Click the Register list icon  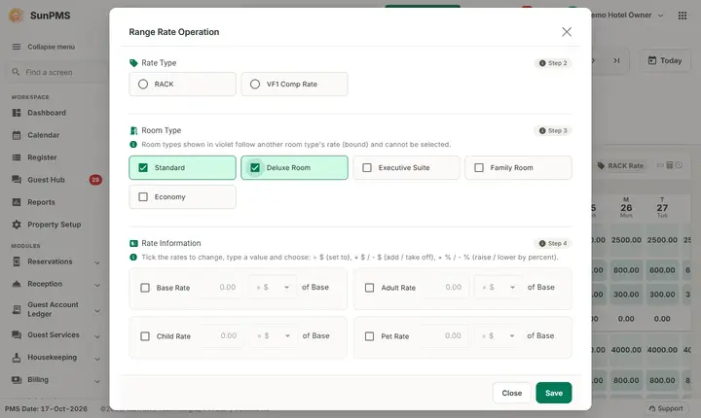17,157
